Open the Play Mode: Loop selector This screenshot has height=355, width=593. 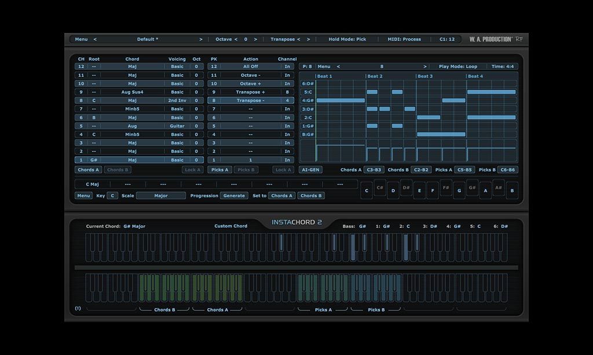pyautogui.click(x=457, y=66)
